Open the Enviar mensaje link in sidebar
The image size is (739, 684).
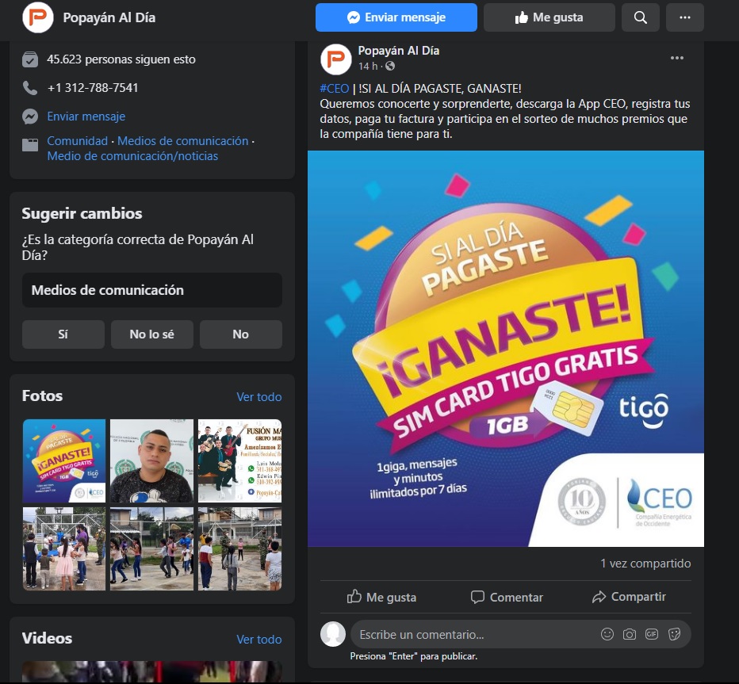pos(86,117)
